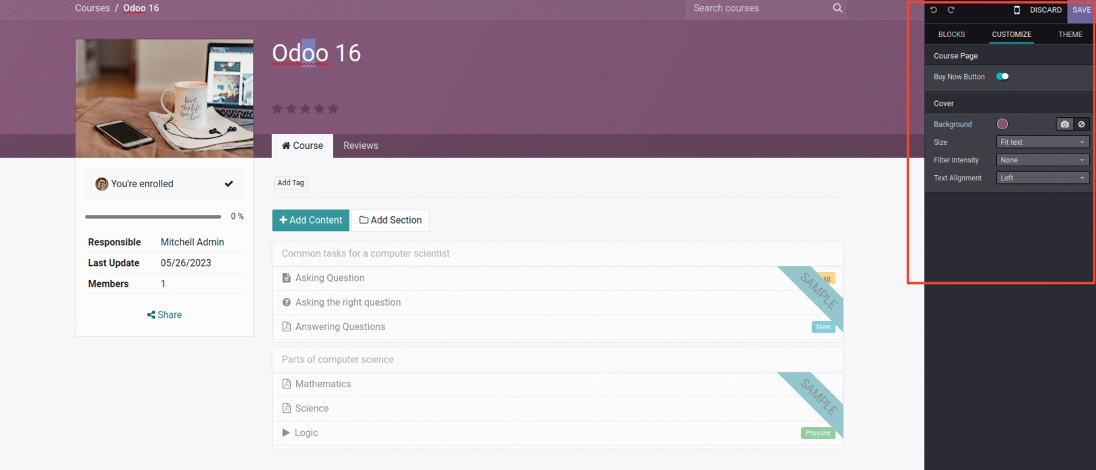Viewport: 1096px width, 470px height.
Task: Click the Logic play icon
Action: click(286, 432)
